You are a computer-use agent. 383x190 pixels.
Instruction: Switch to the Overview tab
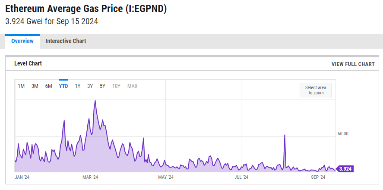[22, 41]
